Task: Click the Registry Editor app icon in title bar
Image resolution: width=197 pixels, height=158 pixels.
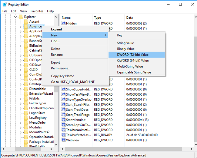Action: 4,4
